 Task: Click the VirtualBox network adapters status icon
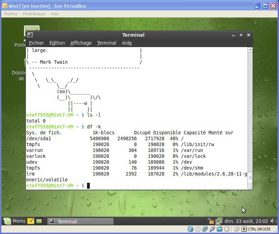205,229
